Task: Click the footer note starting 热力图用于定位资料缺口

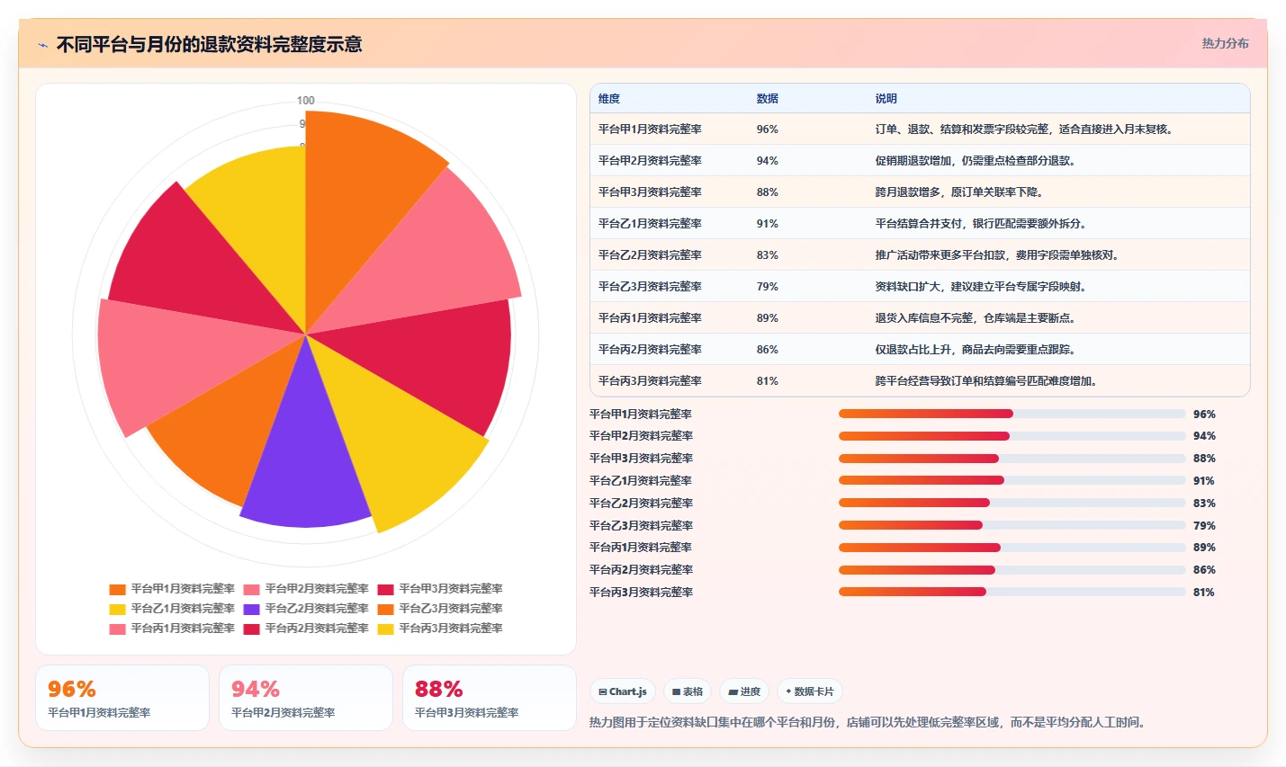Action: (x=868, y=722)
